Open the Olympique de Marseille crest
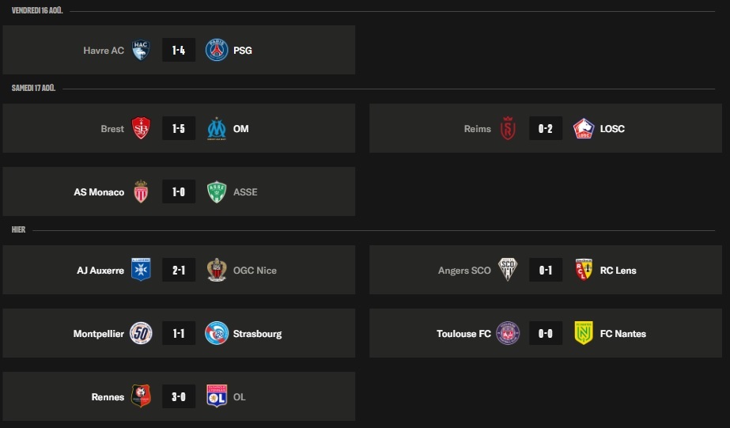 217,128
